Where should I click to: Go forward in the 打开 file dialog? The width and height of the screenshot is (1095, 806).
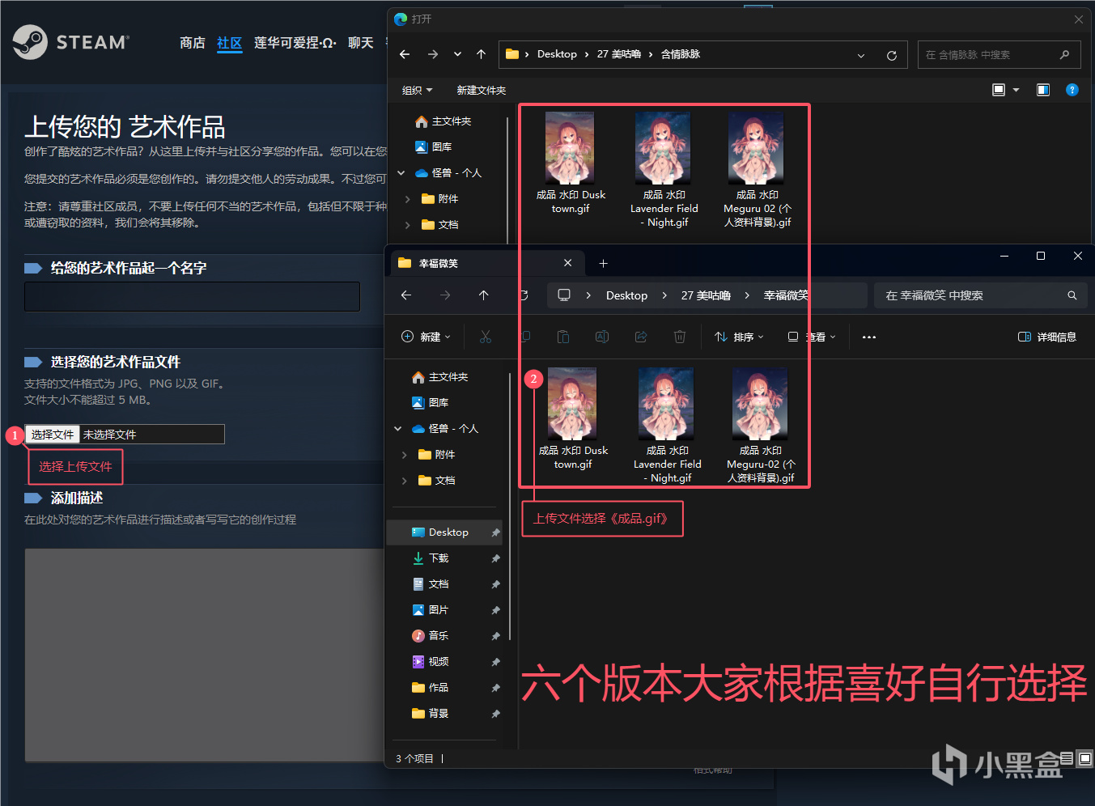(433, 54)
